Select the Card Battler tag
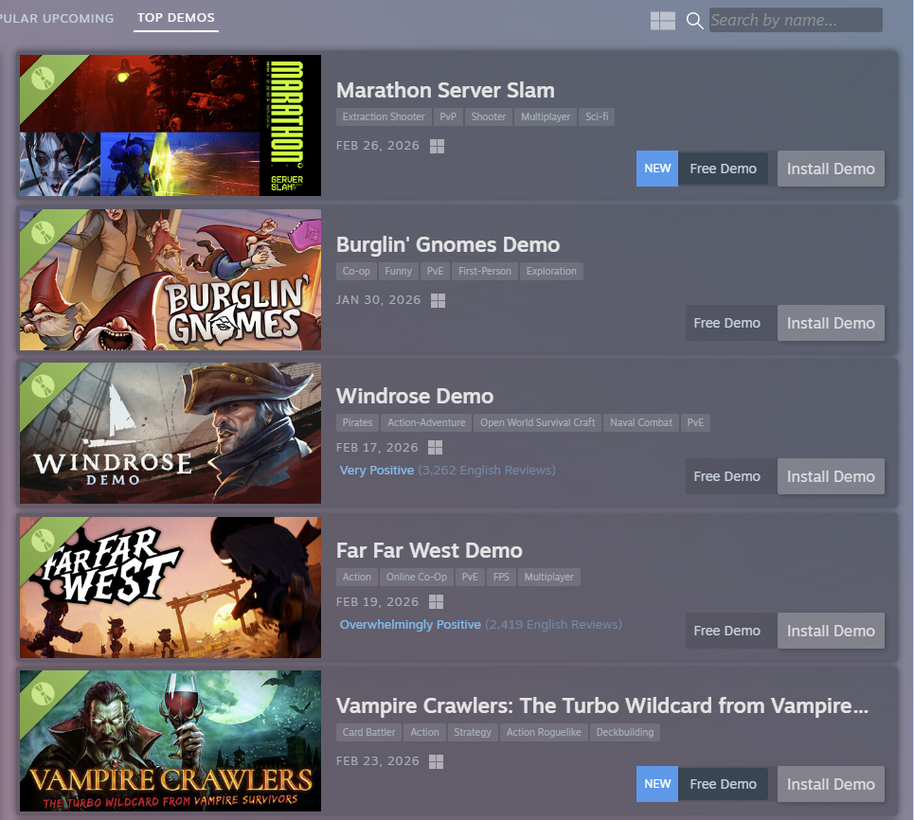 (x=369, y=733)
